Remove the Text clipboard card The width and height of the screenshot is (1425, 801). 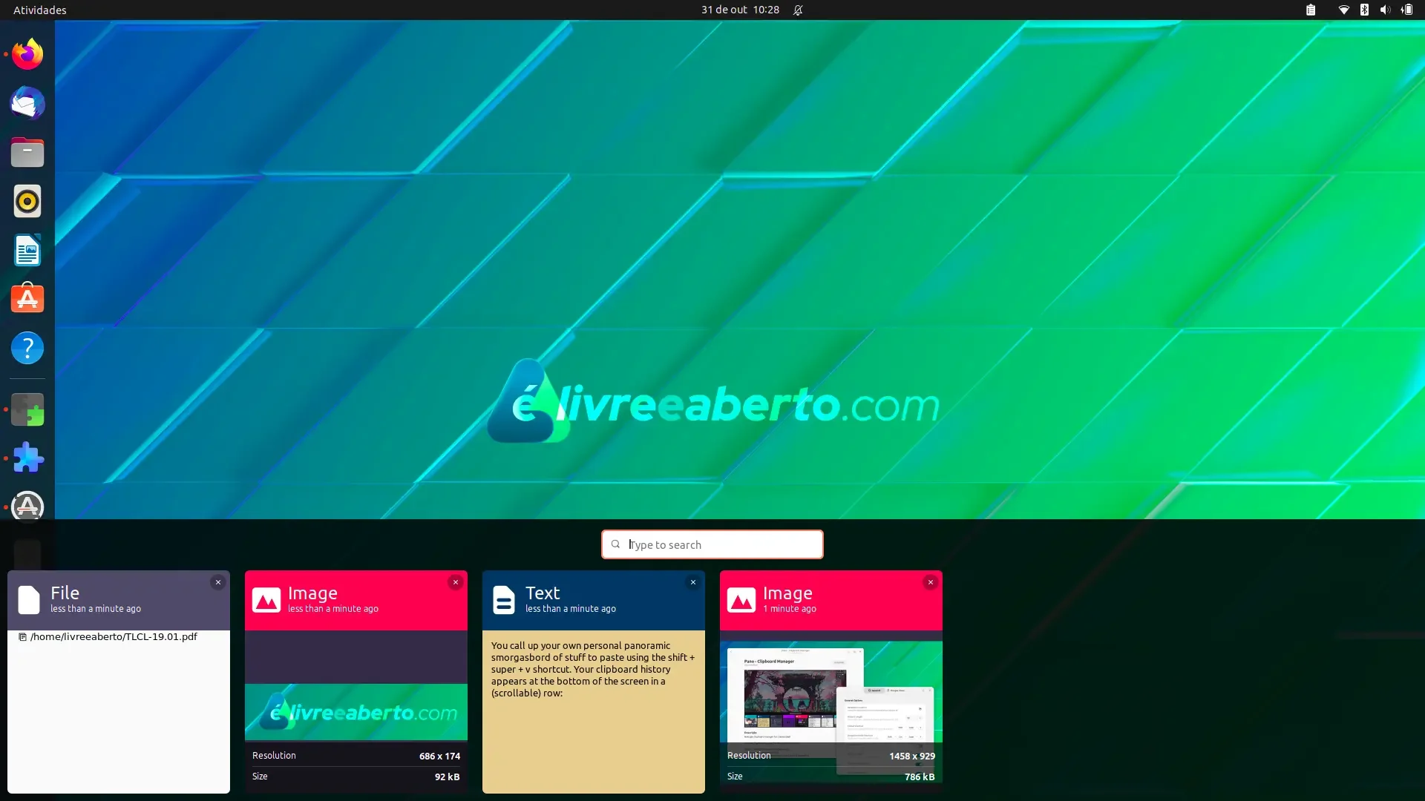693,582
